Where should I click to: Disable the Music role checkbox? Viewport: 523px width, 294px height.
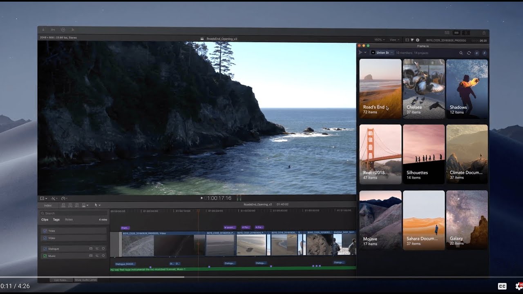pos(45,256)
